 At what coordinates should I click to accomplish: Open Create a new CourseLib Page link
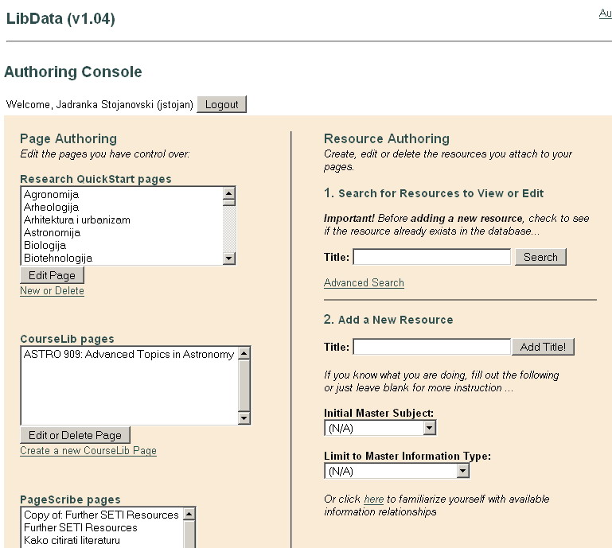[88, 451]
